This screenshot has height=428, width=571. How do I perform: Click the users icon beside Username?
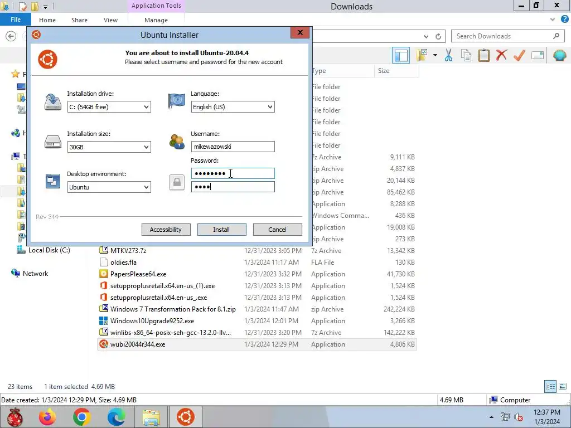(177, 142)
